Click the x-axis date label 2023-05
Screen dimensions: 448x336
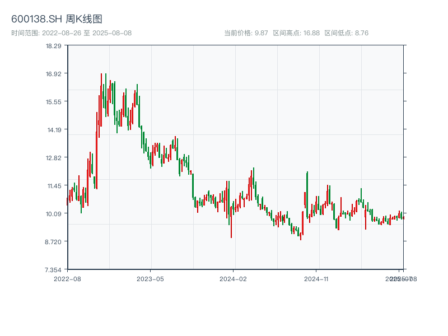pos(150,279)
